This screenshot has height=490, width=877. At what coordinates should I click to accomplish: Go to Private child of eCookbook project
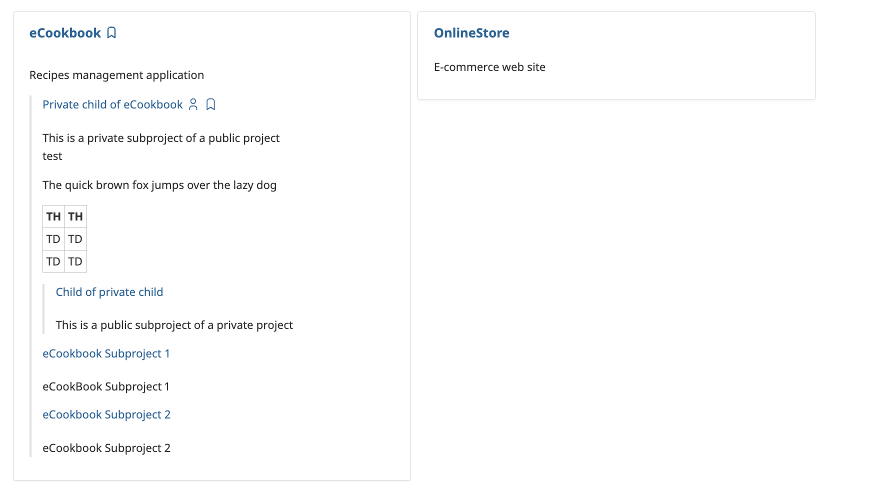(x=112, y=104)
